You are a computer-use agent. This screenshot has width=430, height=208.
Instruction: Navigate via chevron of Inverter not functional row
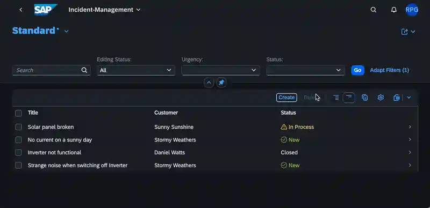click(x=410, y=152)
